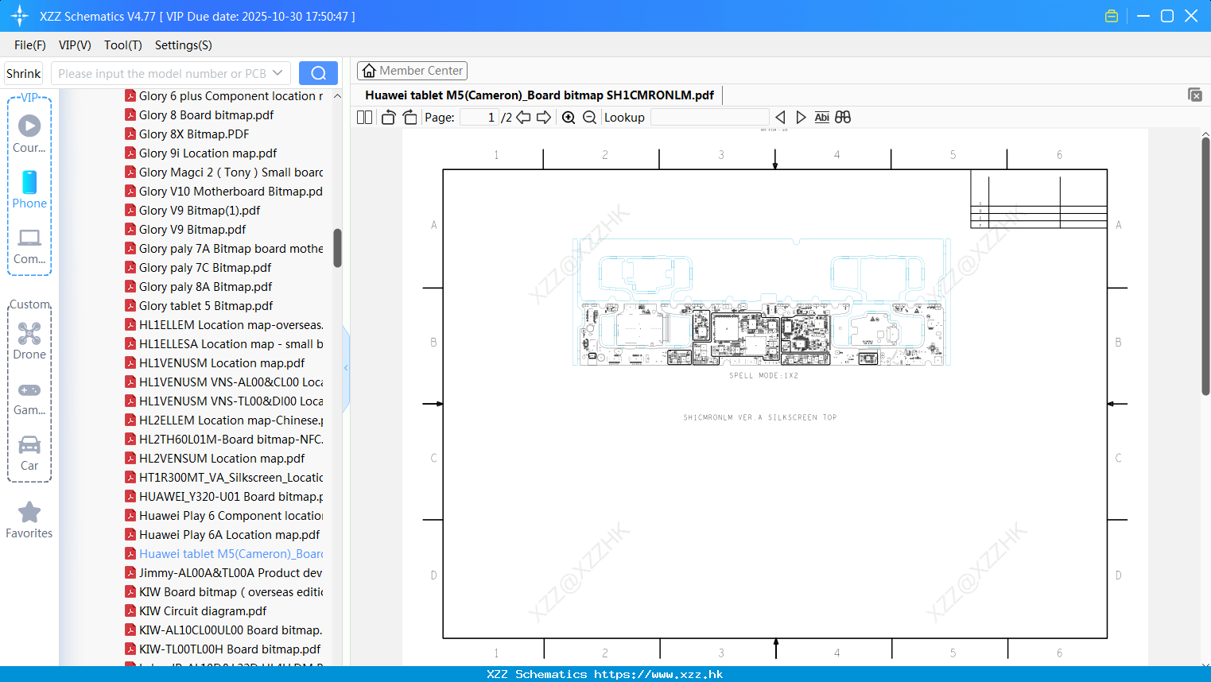
Task: Click the board bitmap drawing in PDF
Action: click(x=761, y=302)
